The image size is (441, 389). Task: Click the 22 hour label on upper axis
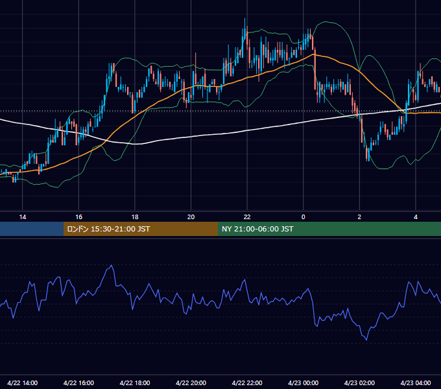tap(247, 217)
